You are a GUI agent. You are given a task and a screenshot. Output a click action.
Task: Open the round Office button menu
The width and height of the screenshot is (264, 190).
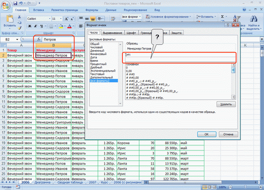(x=5, y=6)
